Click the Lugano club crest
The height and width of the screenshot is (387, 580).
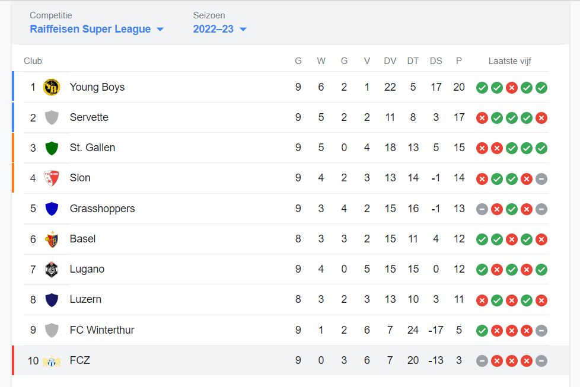(x=52, y=270)
